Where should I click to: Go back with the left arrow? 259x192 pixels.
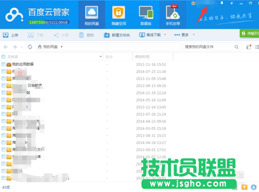point(6,47)
